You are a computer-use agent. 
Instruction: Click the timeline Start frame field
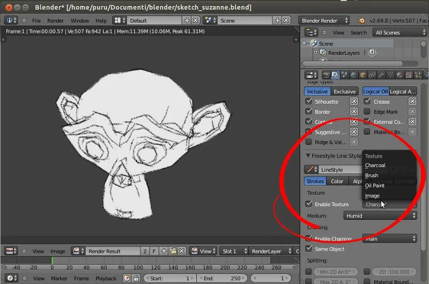(x=169, y=279)
